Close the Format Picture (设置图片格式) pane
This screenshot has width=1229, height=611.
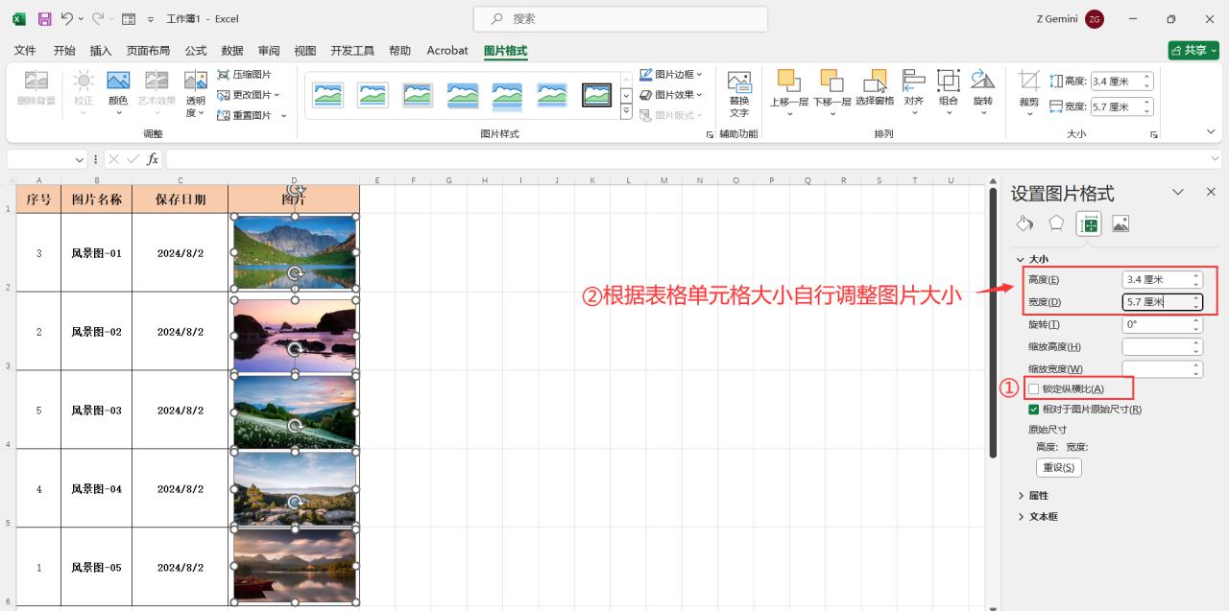coord(1210,192)
